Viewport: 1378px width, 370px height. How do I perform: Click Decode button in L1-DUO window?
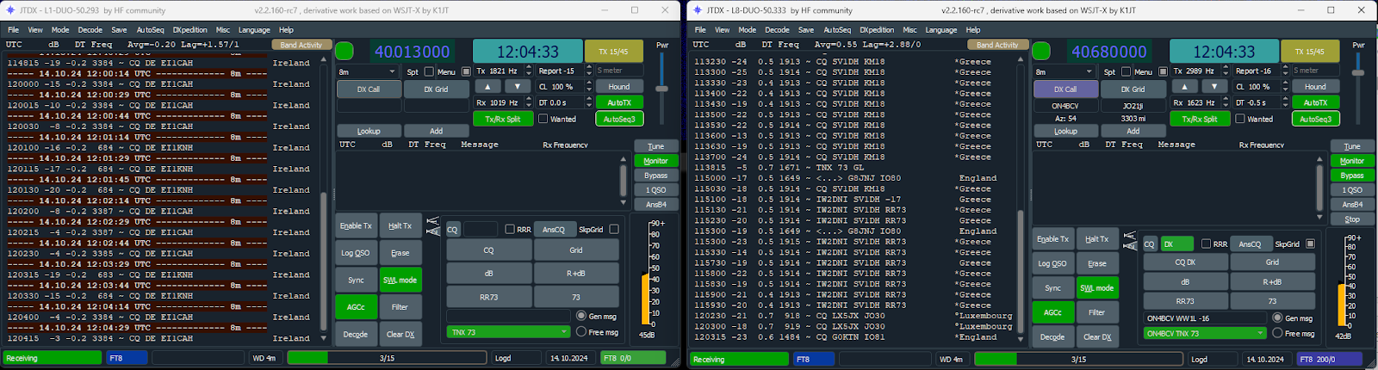356,334
